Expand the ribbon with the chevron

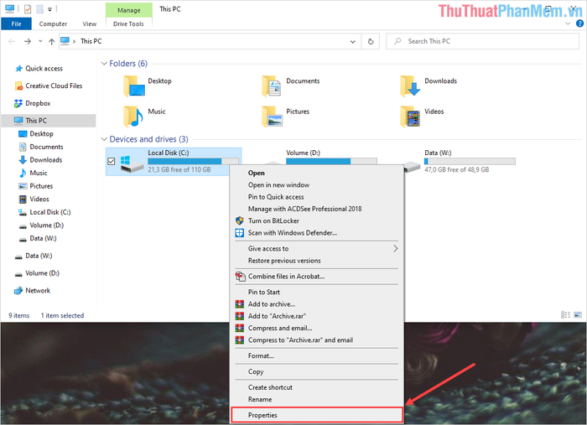pos(568,23)
